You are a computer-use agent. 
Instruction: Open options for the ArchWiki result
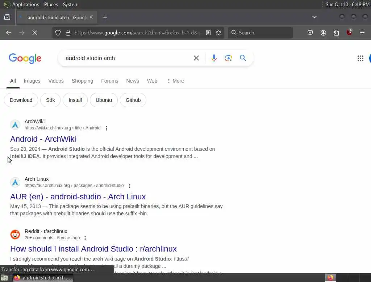click(x=107, y=128)
